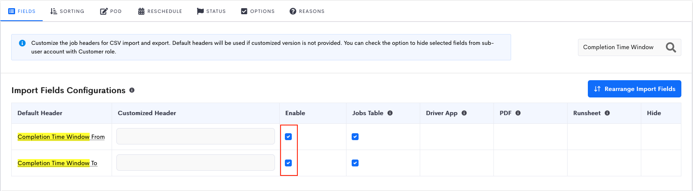Open the Reschedule tab
The width and height of the screenshot is (693, 191).
click(160, 11)
